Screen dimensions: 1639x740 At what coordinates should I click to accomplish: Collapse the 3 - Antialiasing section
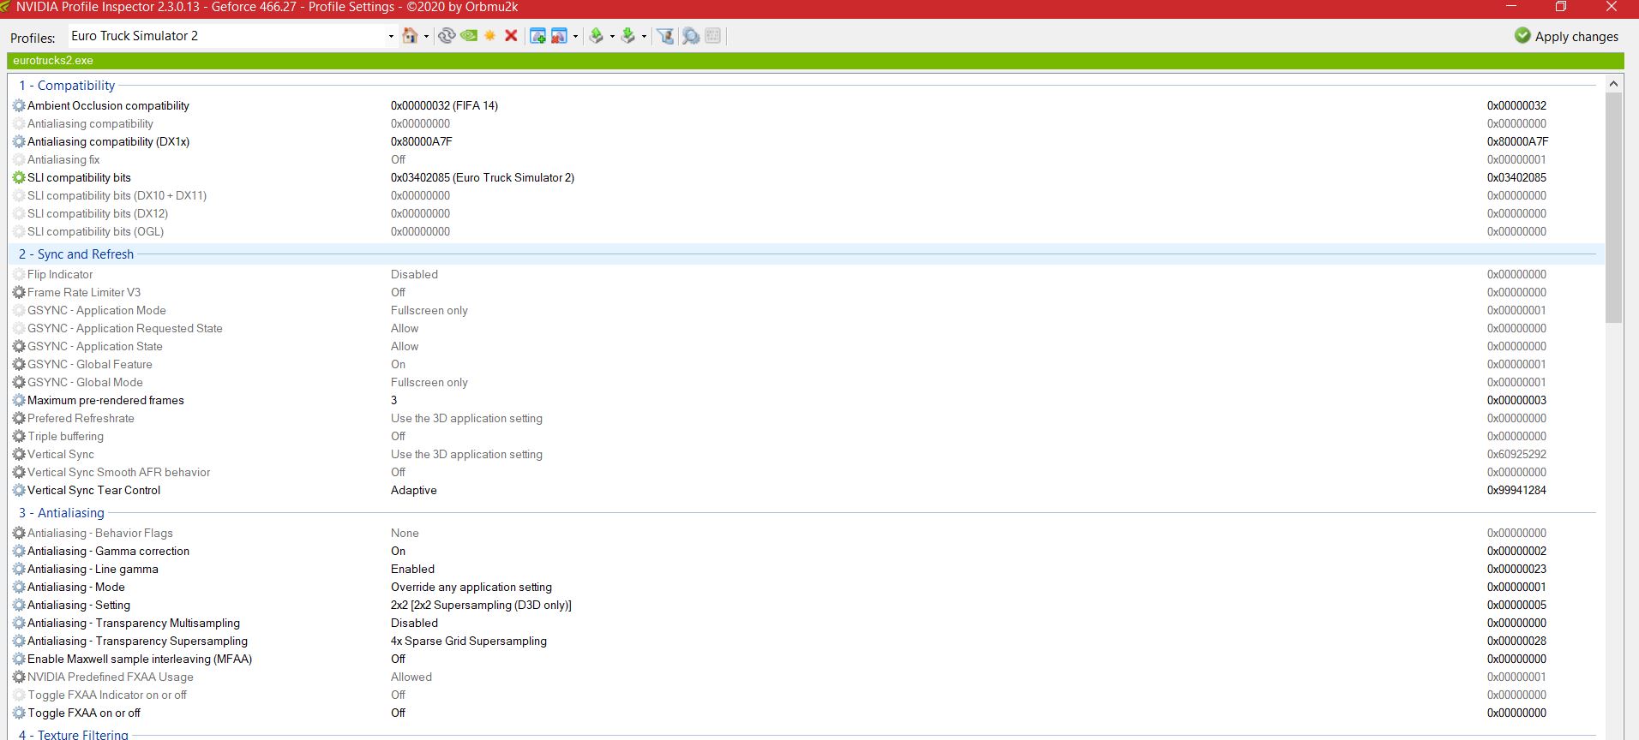click(62, 513)
